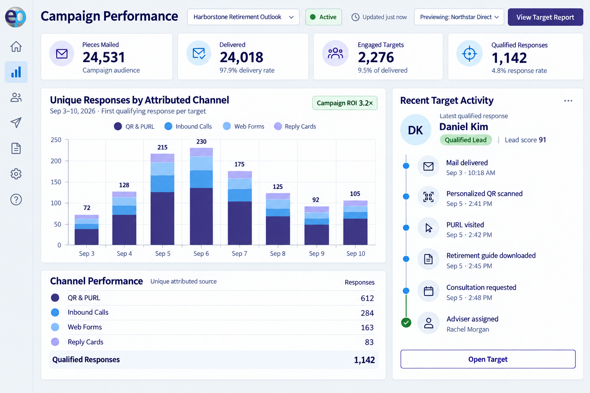Click the Inbound Calls row in Channel Performance

213,313
